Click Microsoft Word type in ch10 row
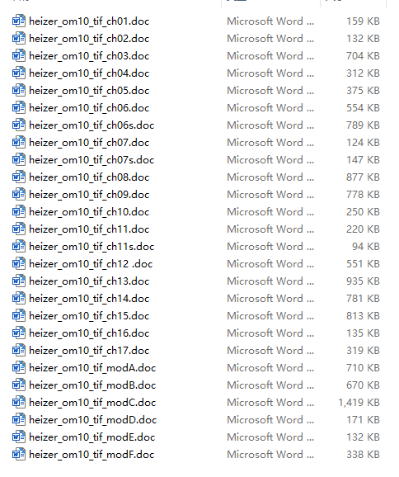Image resolution: width=399 pixels, height=477 pixels. [270, 212]
